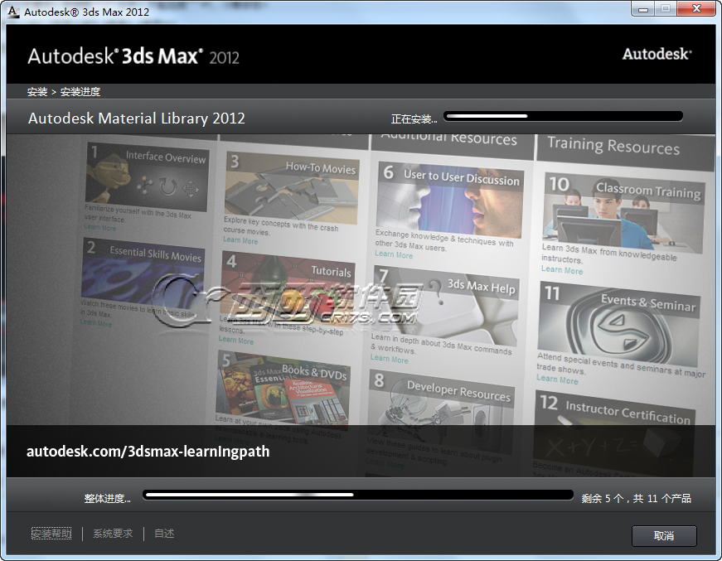Click the Autodesk 3ds Max title bar icon
Image resolution: width=722 pixels, height=561 pixels.
(x=13, y=12)
